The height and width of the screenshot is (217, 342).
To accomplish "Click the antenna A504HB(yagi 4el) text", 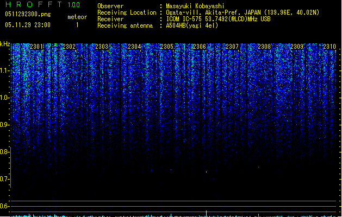I will [192, 25].
